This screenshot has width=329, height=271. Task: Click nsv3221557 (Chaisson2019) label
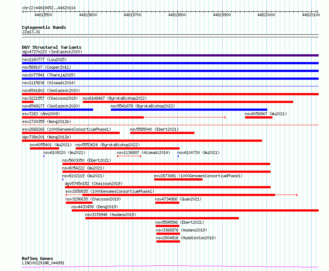(50, 98)
